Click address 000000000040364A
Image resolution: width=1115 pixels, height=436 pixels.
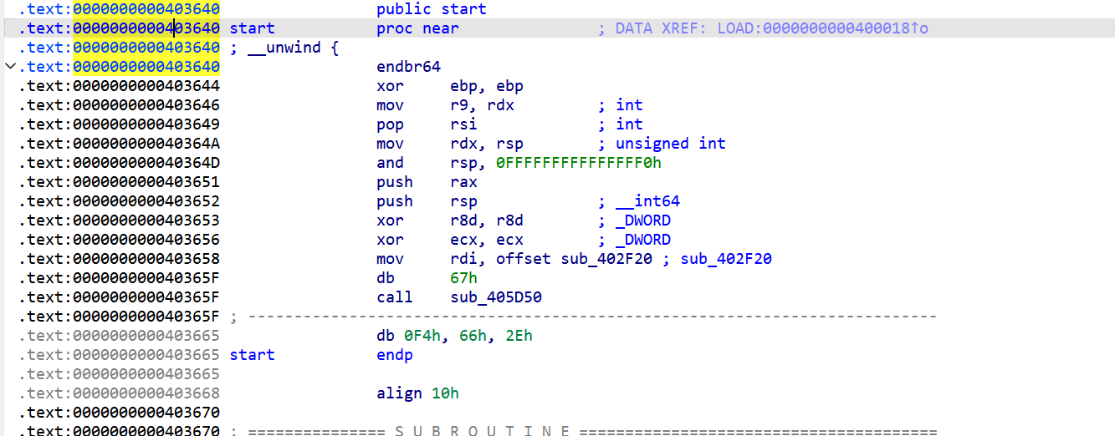[146, 144]
